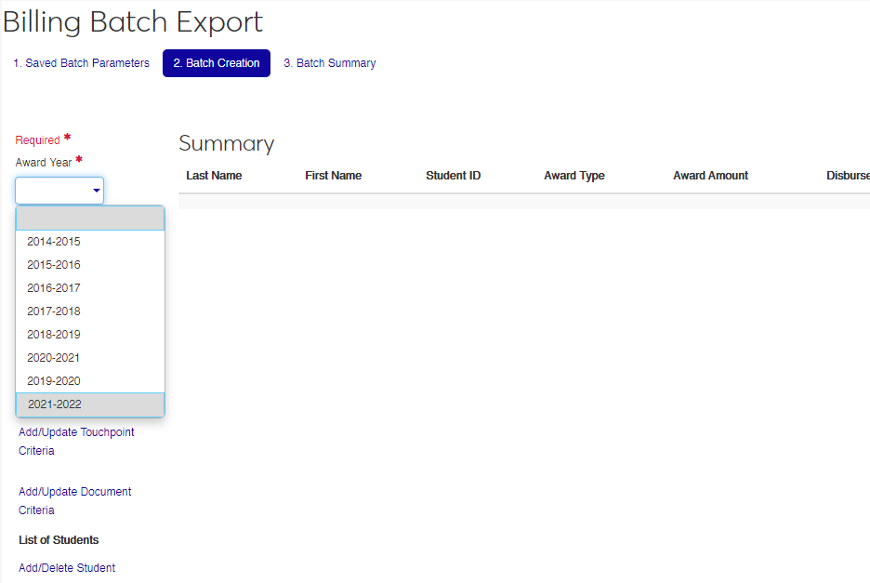Choose the 2015-2016 award year option
Viewport: 870px width, 583px height.
tap(54, 265)
